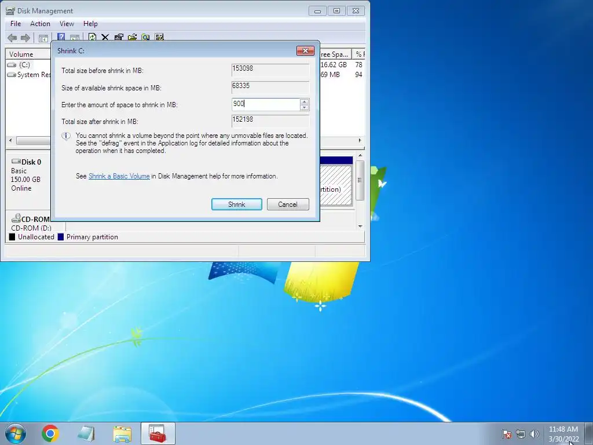Launch Google Chrome from taskbar
This screenshot has width=593, height=445.
pos(50,433)
